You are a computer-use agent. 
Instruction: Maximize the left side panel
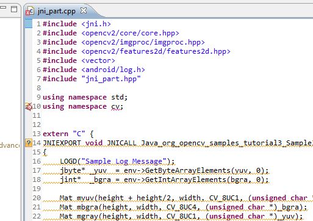[x=14, y=9]
